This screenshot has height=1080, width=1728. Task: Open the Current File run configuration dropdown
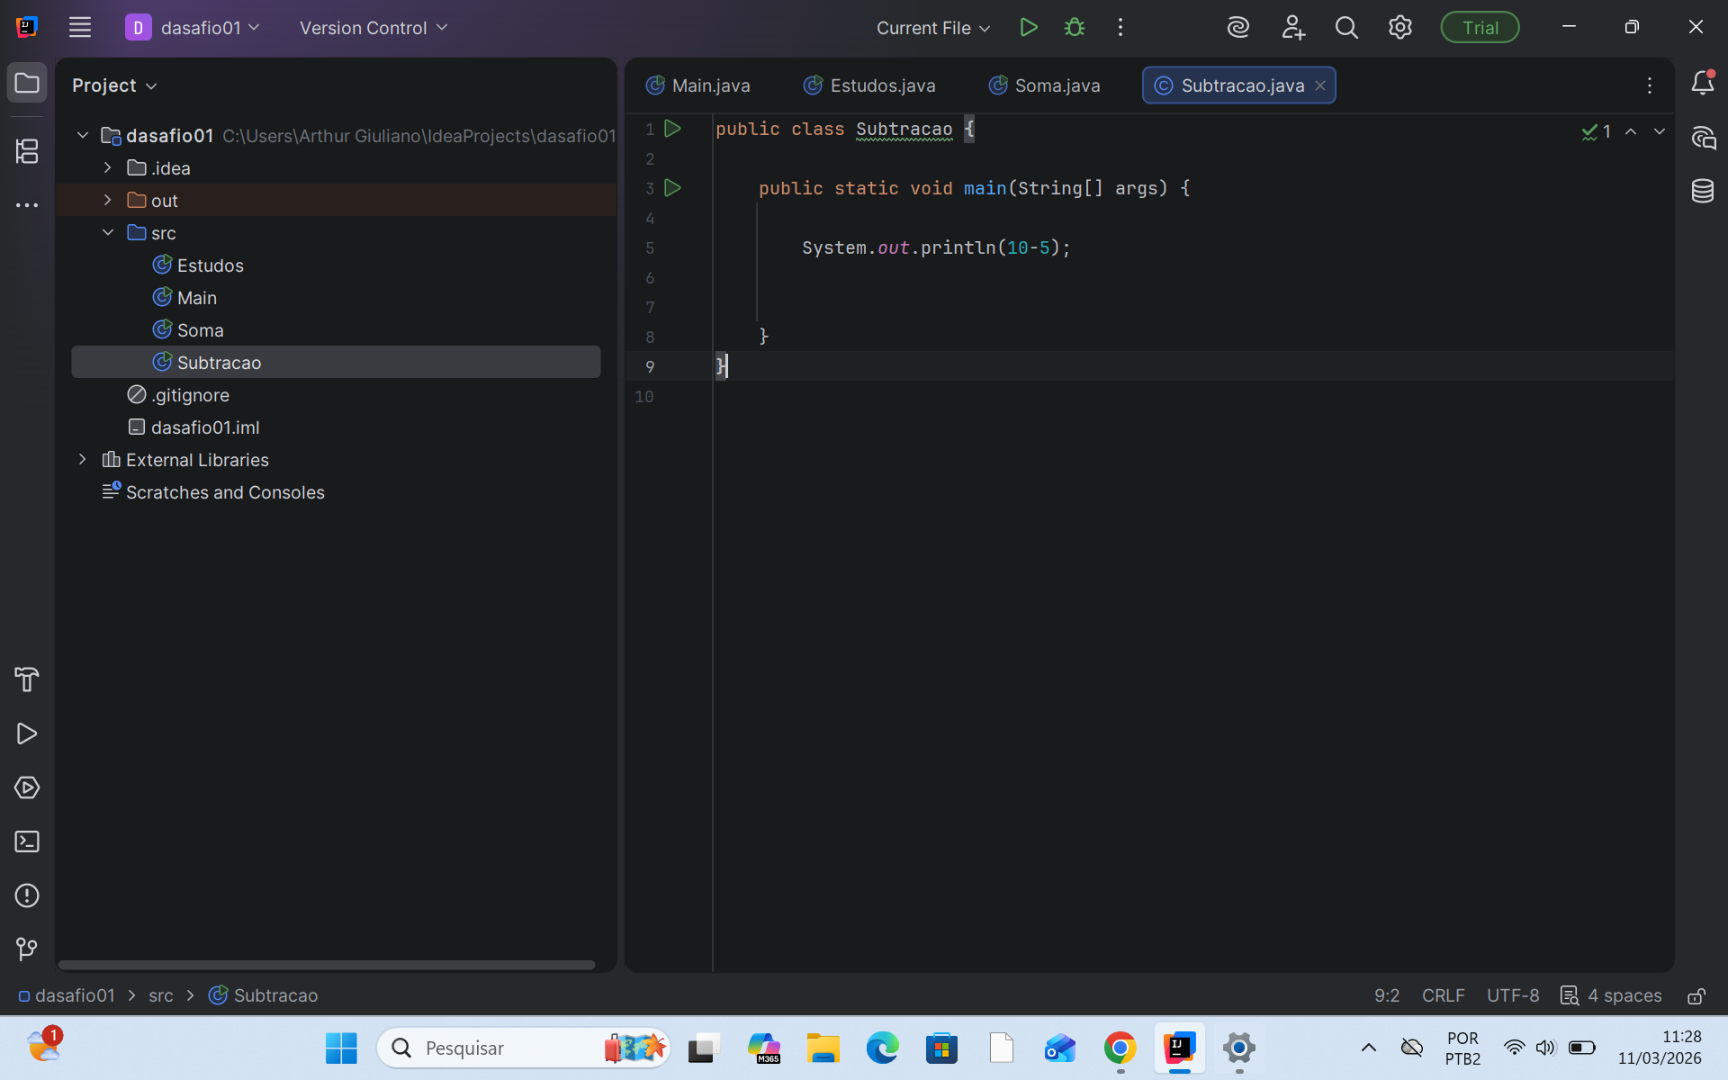[x=932, y=28]
